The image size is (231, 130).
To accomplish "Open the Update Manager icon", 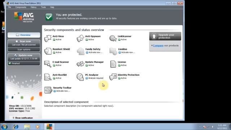I will click(80, 64).
